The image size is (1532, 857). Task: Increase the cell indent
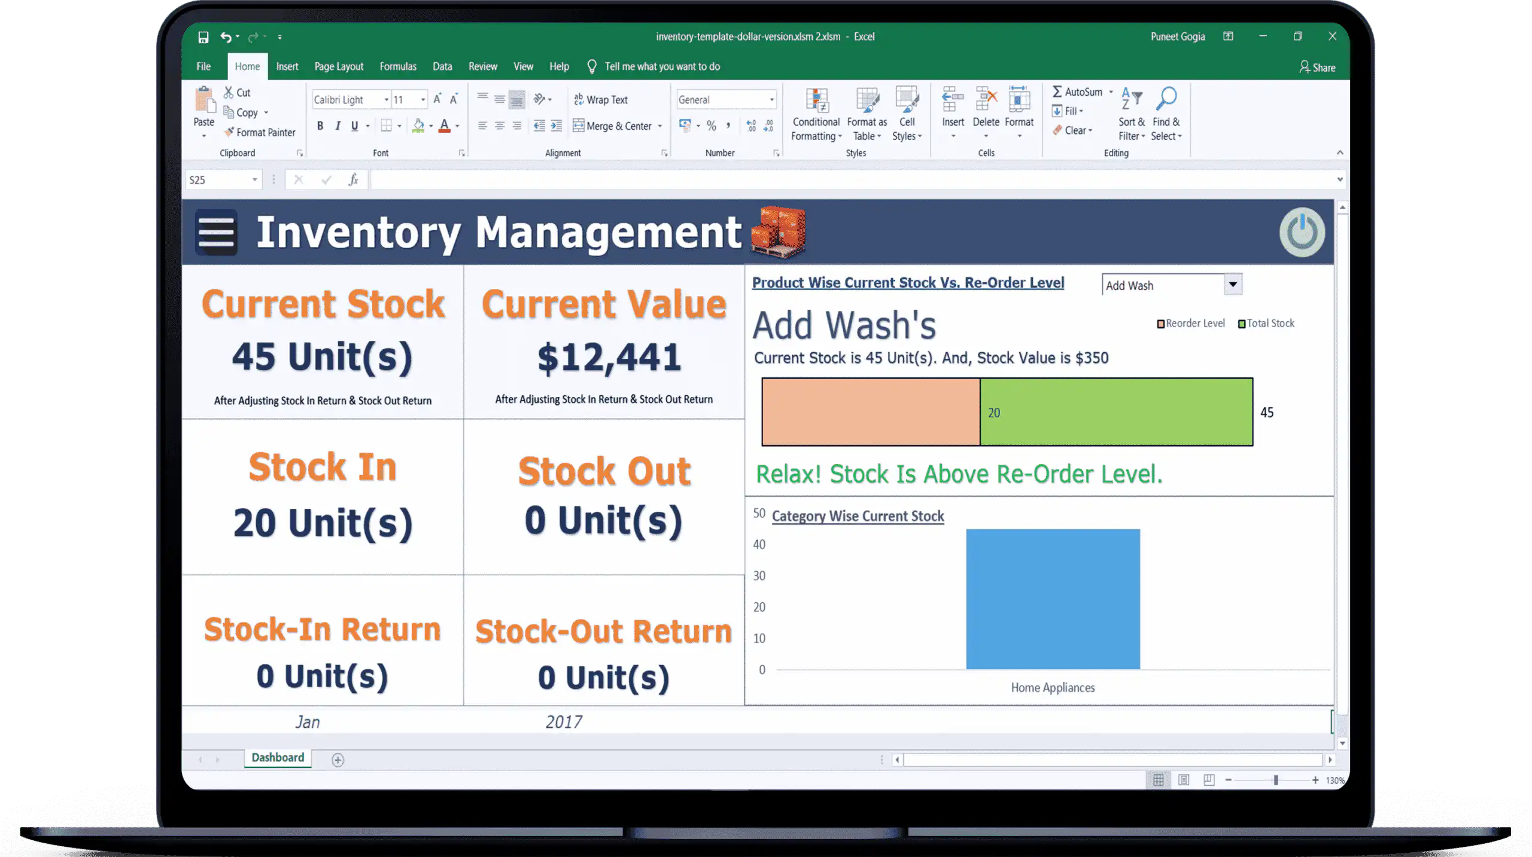[x=557, y=126]
